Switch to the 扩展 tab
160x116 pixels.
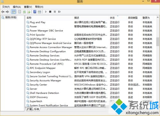pyautogui.click(x=29, y=109)
